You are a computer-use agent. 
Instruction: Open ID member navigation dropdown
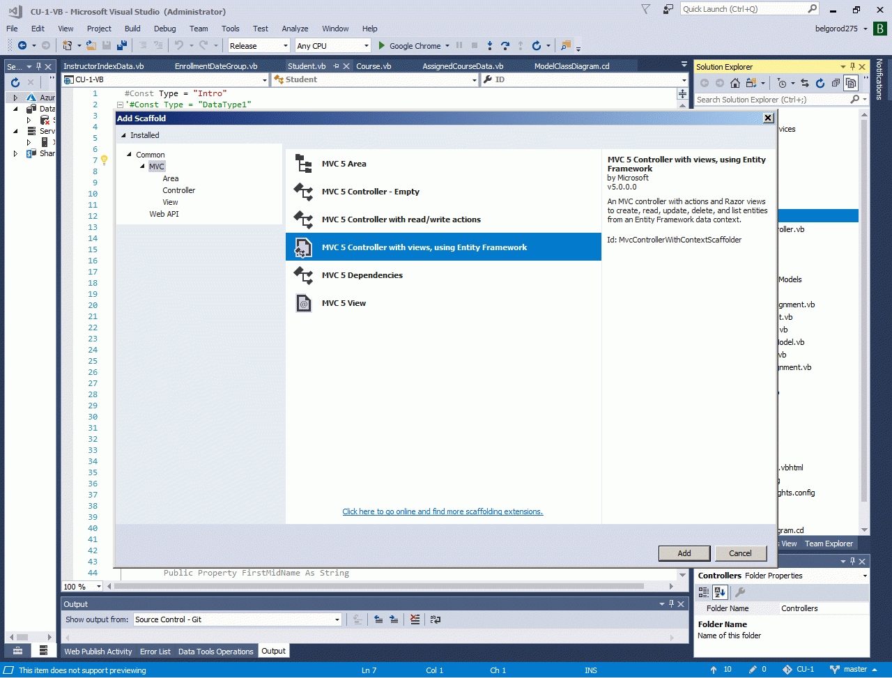[585, 79]
